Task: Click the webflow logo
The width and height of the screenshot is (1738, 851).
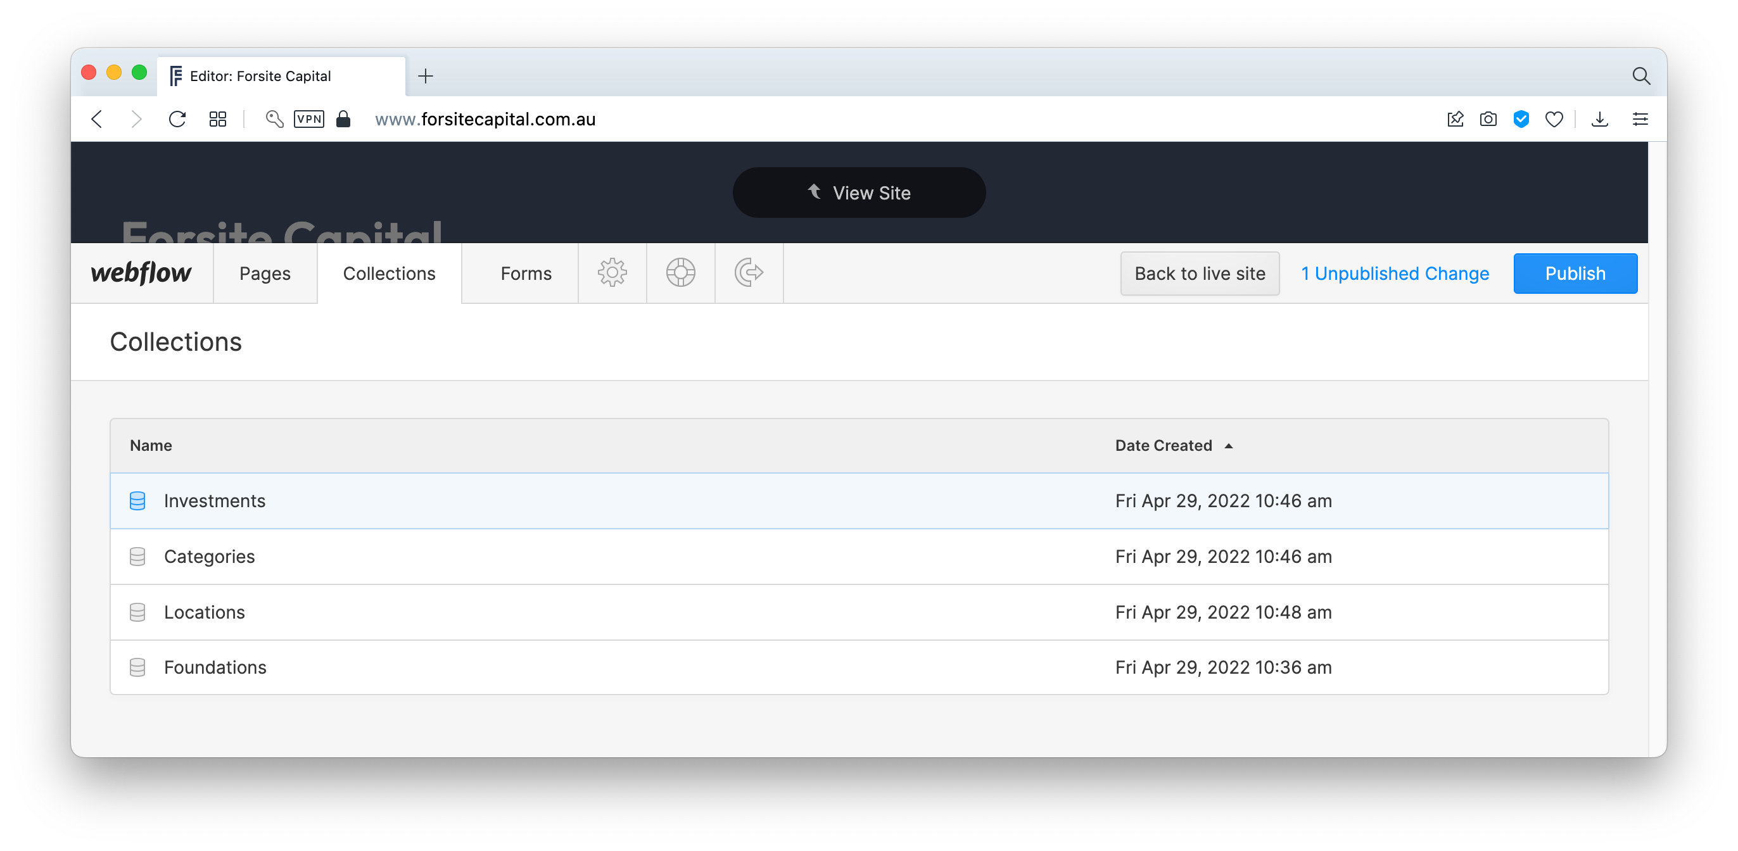Action: [x=141, y=273]
